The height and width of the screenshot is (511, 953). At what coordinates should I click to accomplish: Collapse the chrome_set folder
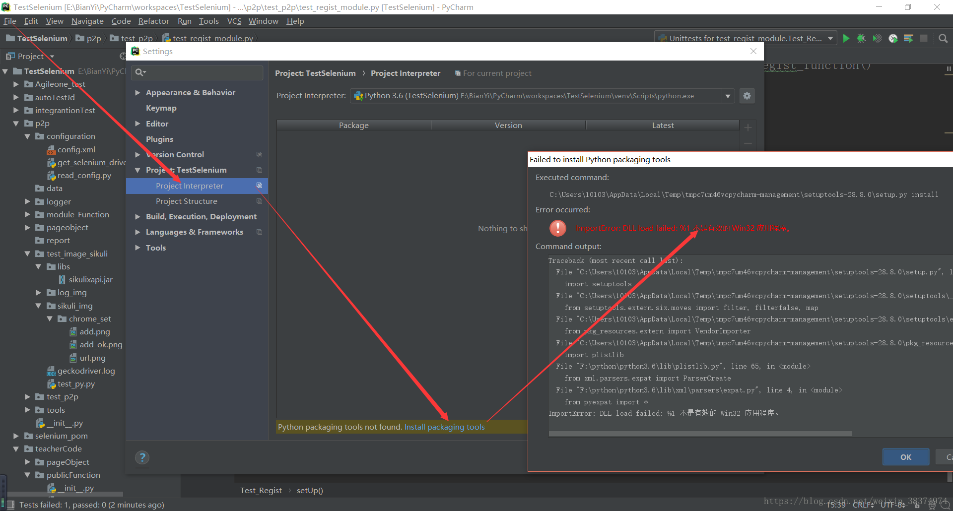[x=50, y=319]
